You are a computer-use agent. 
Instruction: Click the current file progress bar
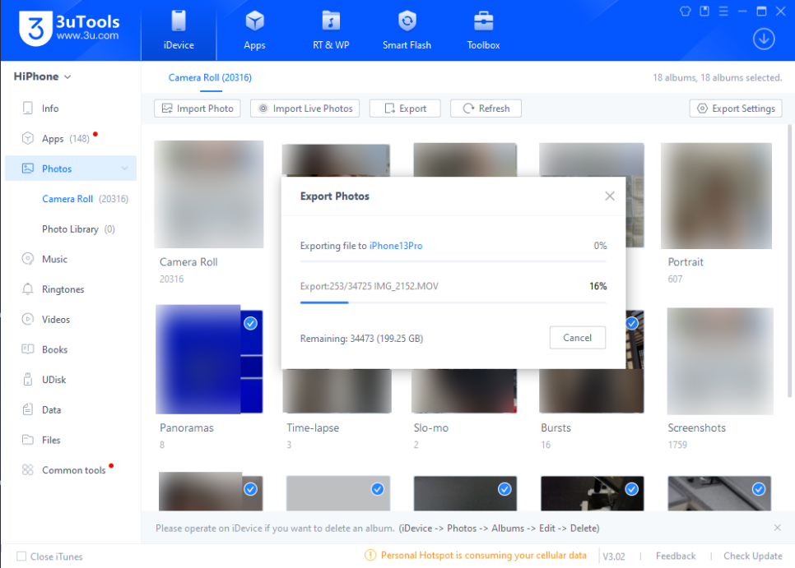[x=453, y=302]
